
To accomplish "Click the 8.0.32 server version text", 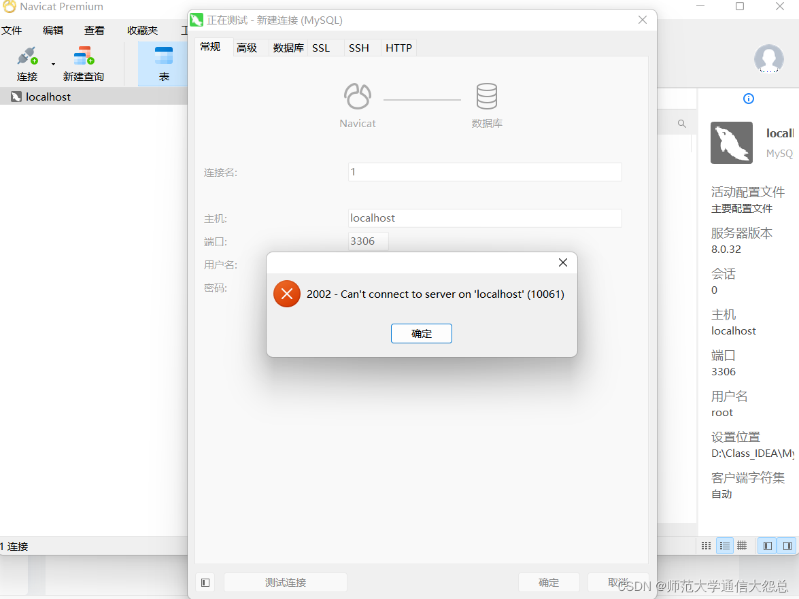I will tap(726, 250).
